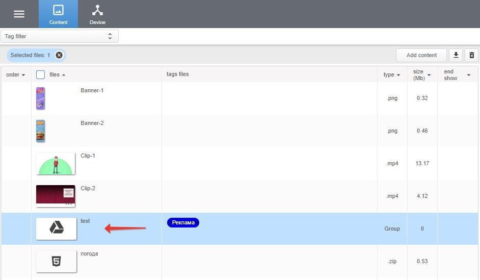The height and width of the screenshot is (280, 480).
Task: Select the Banner-2 file name
Action: pos(92,123)
